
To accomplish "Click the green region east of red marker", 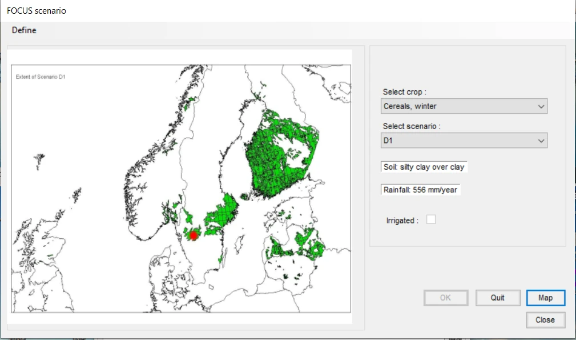I will click(x=220, y=216).
